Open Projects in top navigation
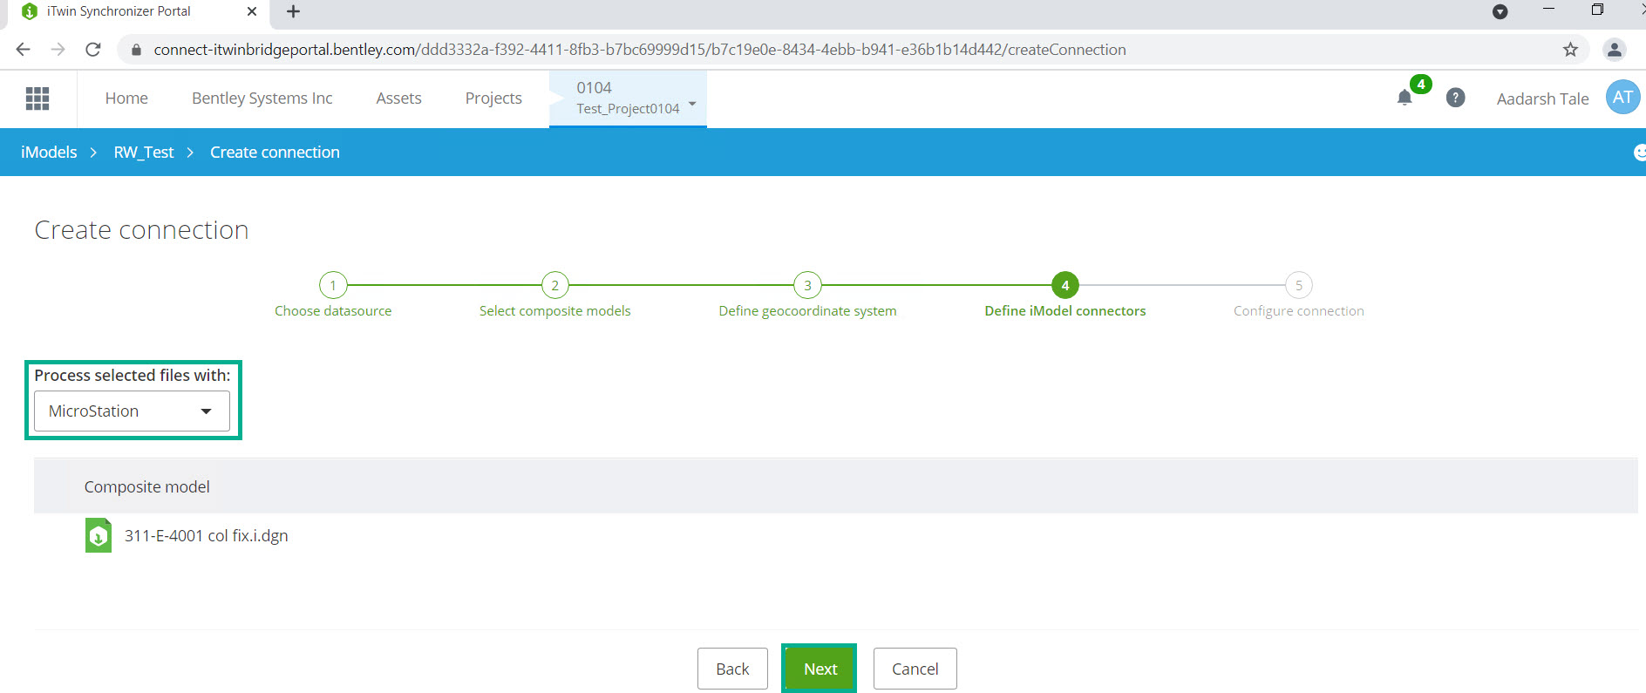 pyautogui.click(x=493, y=99)
